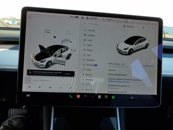
Task: Open the Service settings menu
Action: point(87,75)
